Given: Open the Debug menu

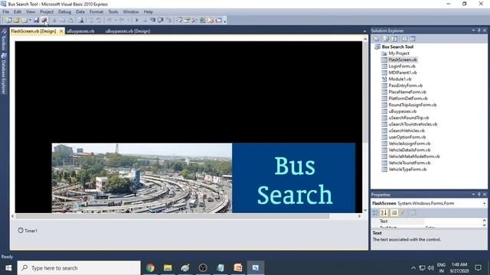Looking at the screenshot, I should [x=64, y=12].
